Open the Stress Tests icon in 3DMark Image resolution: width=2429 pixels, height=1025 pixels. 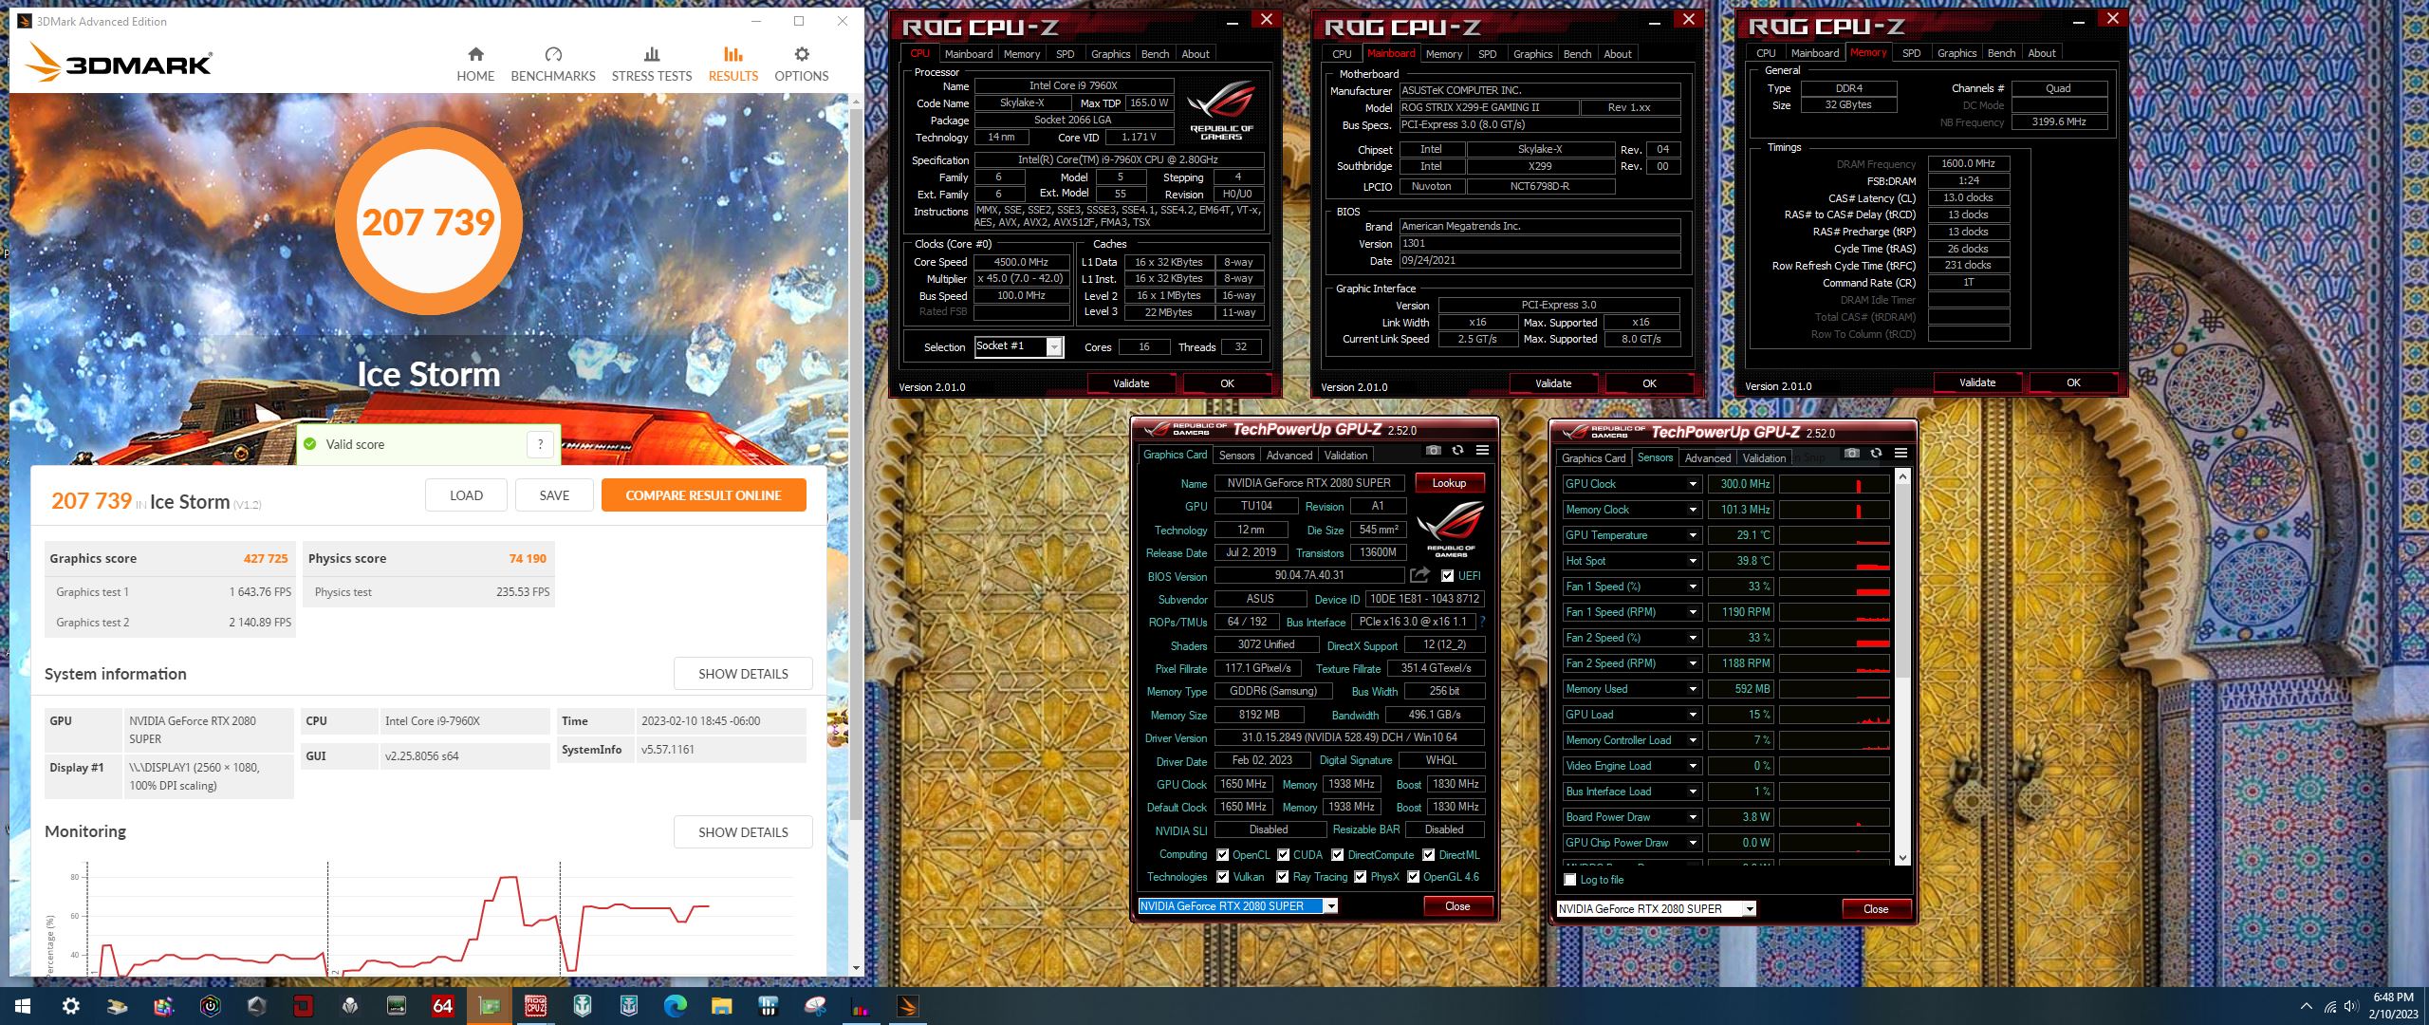tap(652, 54)
